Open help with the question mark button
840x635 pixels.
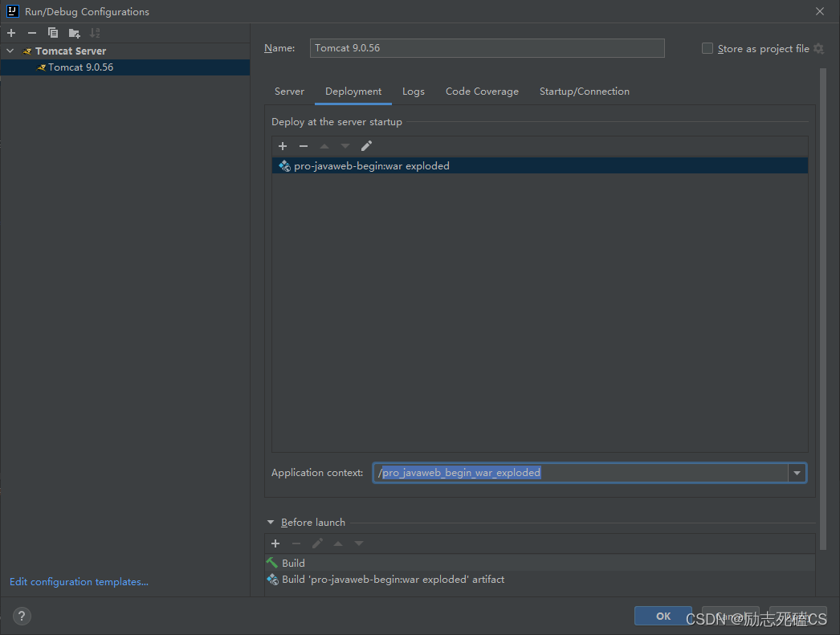pyautogui.click(x=22, y=617)
